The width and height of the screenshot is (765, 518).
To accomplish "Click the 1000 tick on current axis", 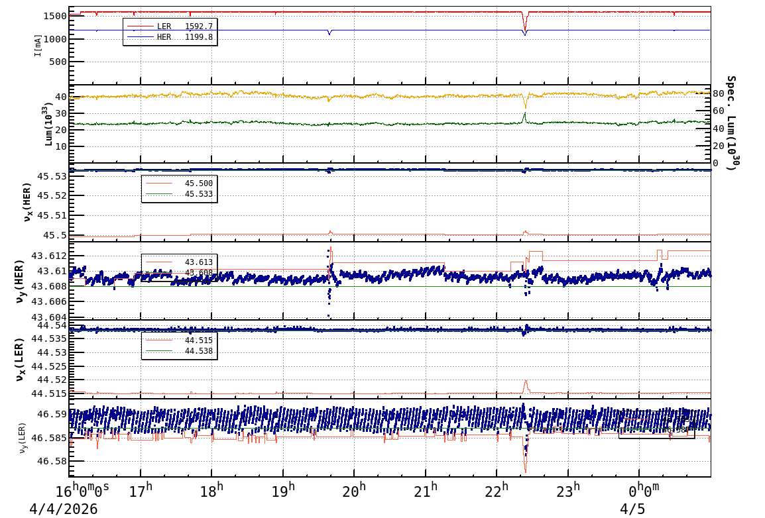I will point(55,39).
